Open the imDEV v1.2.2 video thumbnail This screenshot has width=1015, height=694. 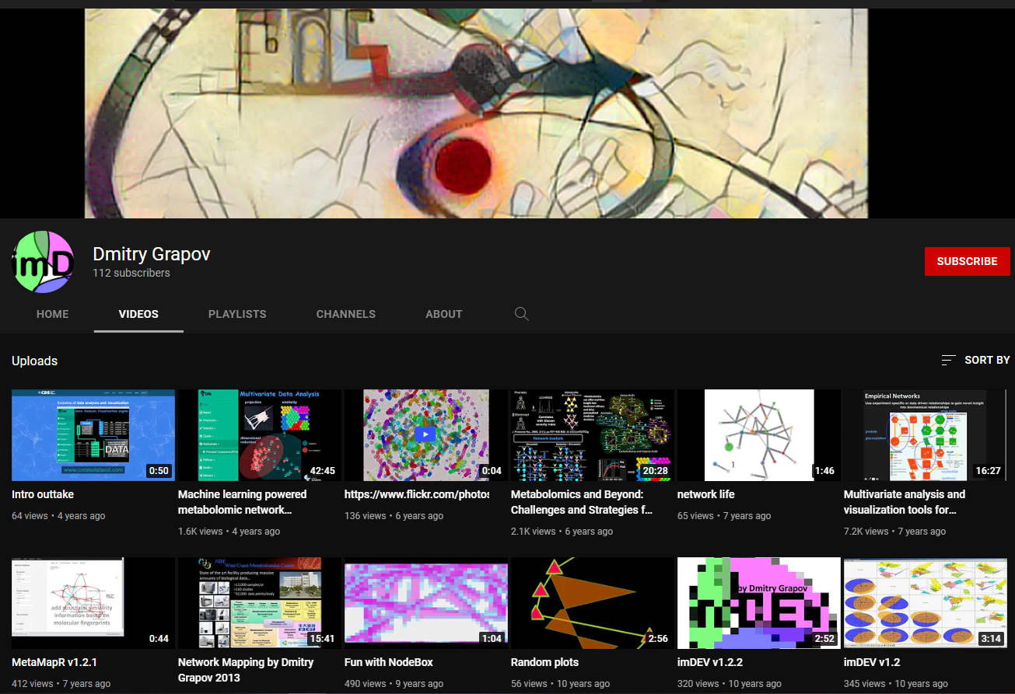[758, 603]
